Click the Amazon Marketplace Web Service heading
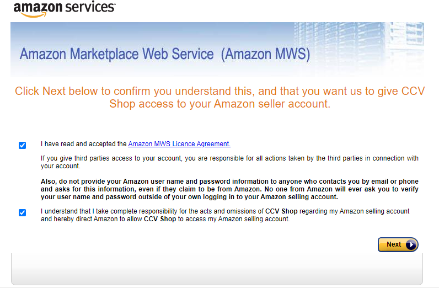 point(116,54)
